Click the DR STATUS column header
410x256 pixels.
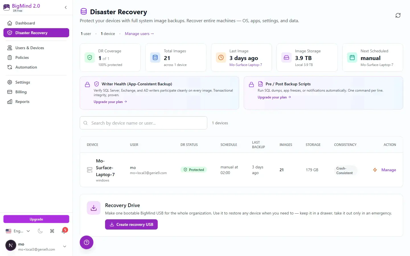(x=189, y=145)
